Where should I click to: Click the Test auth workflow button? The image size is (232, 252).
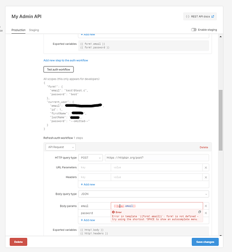(59, 70)
